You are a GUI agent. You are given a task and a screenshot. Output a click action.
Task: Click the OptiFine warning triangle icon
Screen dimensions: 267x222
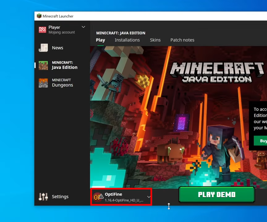pos(101,196)
